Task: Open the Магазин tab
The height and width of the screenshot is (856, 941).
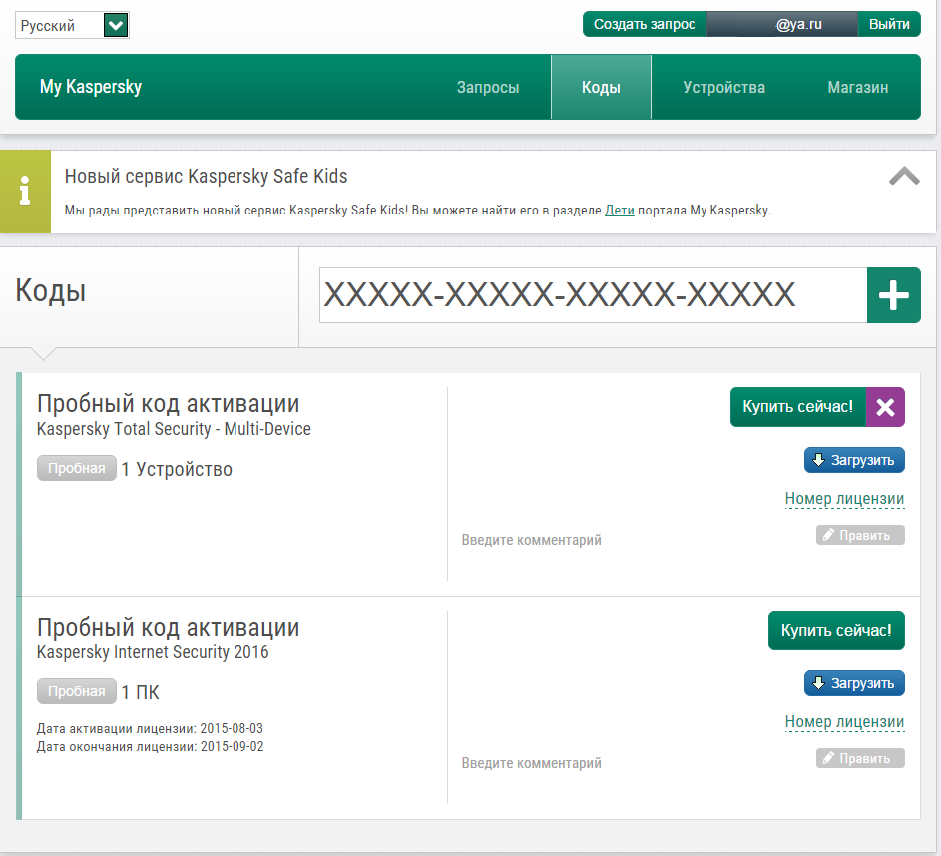Action: [857, 87]
